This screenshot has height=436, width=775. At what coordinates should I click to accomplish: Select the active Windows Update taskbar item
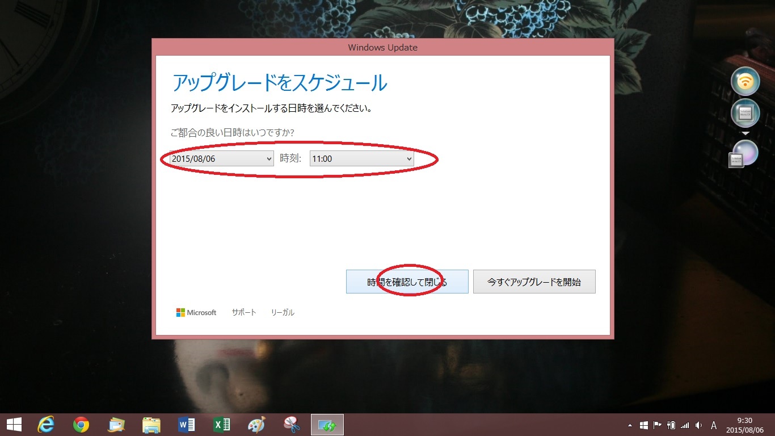(327, 425)
